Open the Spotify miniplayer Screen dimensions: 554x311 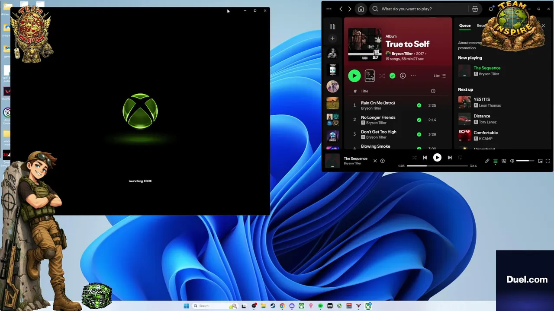540,161
